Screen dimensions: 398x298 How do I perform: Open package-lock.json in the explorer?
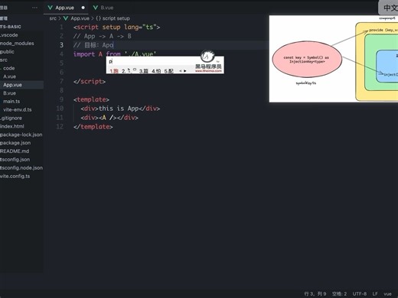pyautogui.click(x=21, y=134)
